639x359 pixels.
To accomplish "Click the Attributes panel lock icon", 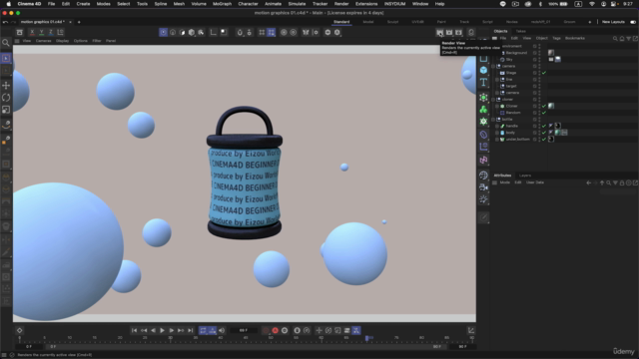I will point(622,182).
